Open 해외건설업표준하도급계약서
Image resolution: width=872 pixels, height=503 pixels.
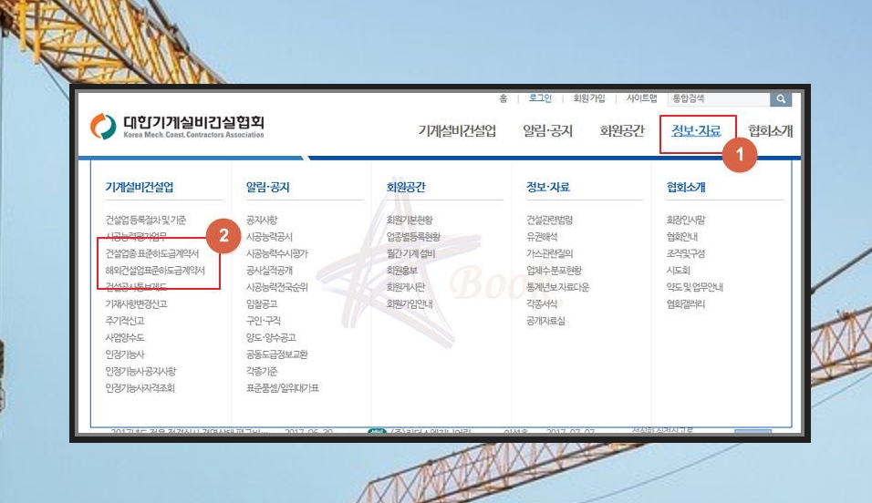[155, 271]
